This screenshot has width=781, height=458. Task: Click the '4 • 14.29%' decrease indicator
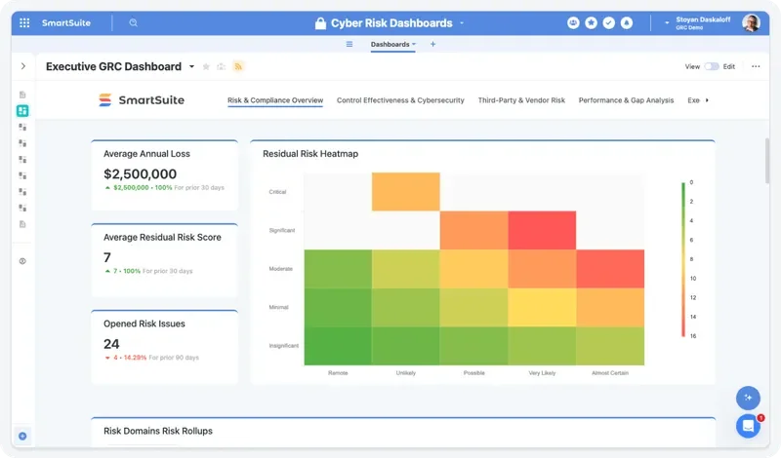pos(126,358)
